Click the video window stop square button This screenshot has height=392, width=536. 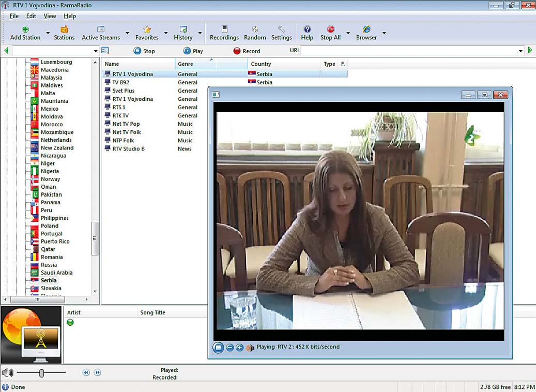tap(218, 348)
